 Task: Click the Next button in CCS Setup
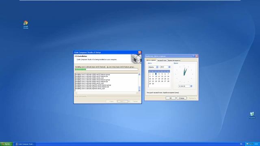pyautogui.click(x=123, y=101)
